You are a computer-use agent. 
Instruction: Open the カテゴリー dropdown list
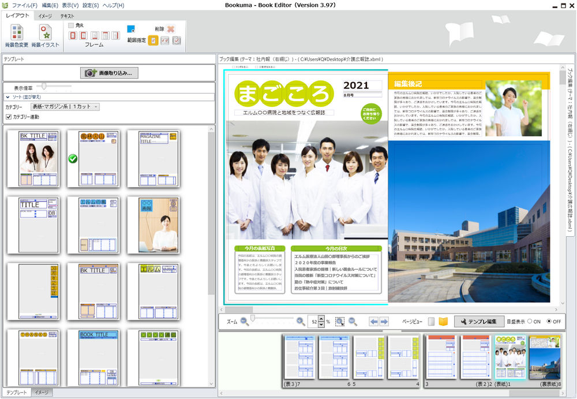point(65,107)
